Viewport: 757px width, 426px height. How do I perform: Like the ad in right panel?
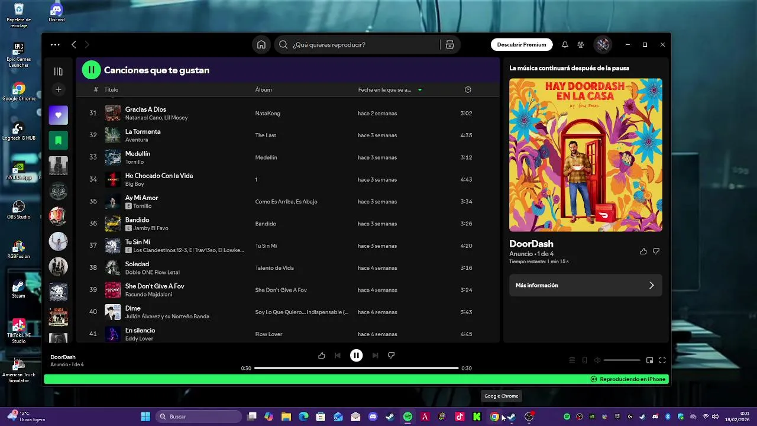[643, 251]
